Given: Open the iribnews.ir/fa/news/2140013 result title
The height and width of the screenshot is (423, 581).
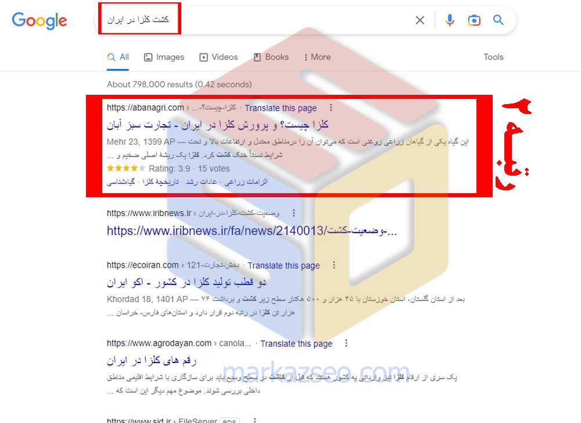Looking at the screenshot, I should click(252, 231).
